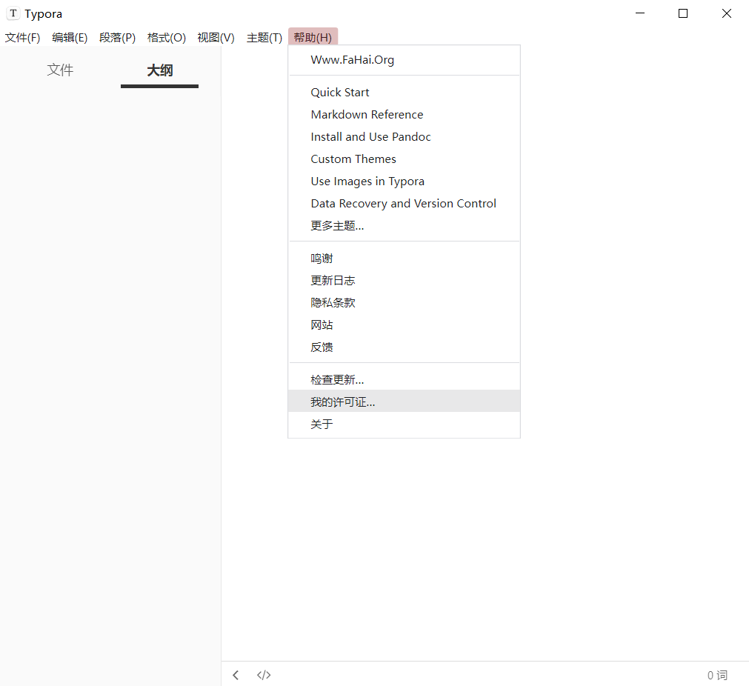Screen dimensions: 749x686
Task: Choose 更多主题... menu entry
Action: [404, 225]
